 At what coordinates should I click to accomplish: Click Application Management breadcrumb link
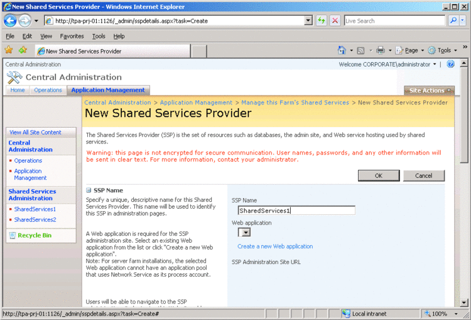point(196,102)
